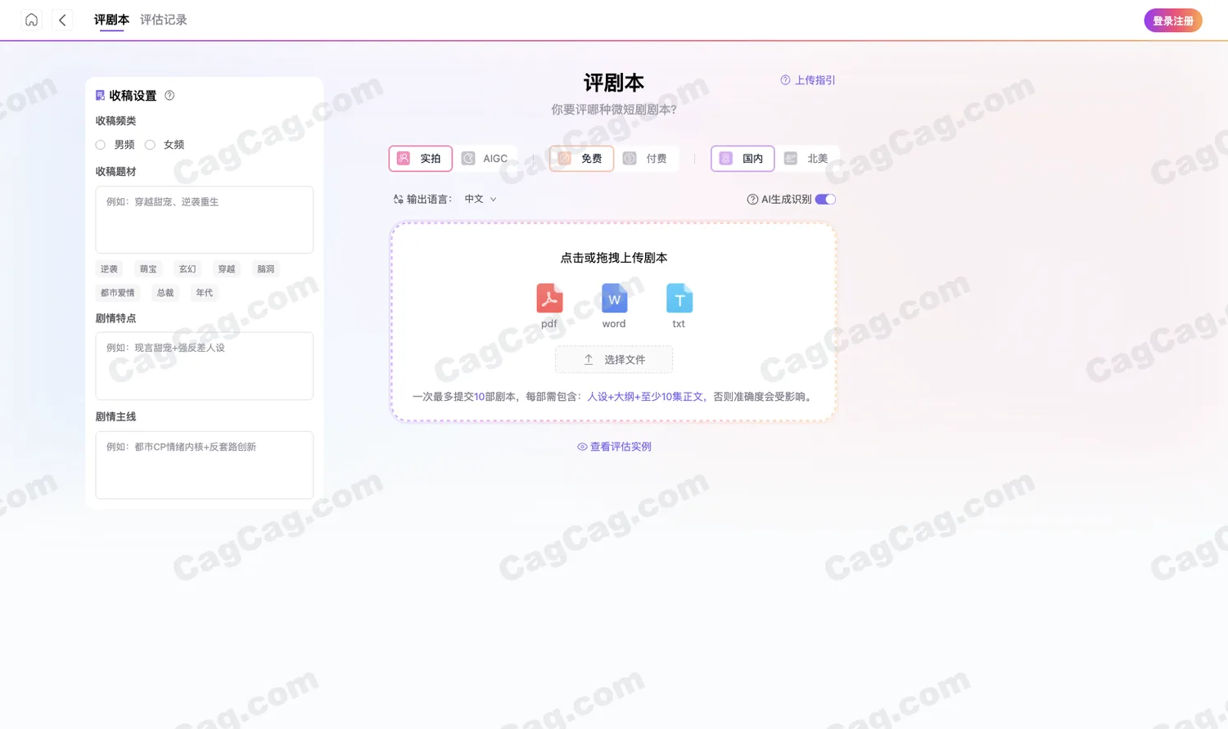
Task: Add the 玄幻 genre tag
Action: click(x=187, y=269)
